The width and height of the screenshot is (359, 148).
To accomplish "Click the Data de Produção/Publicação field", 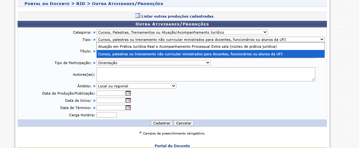I will point(111,93).
